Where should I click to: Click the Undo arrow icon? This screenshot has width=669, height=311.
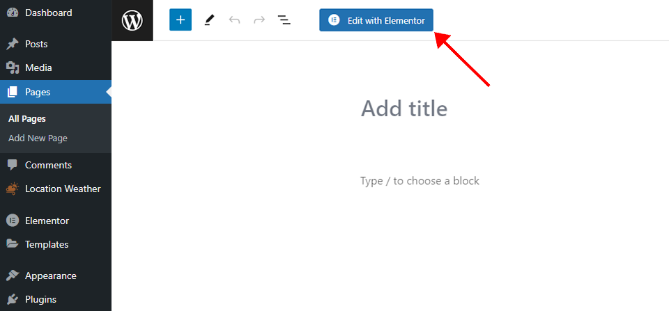coord(234,20)
